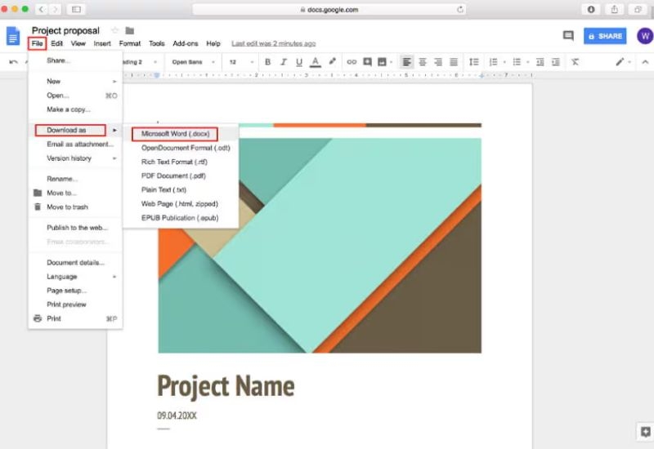Choose Share in the File menu
Viewport: 654px width, 449px height.
pyautogui.click(x=75, y=60)
